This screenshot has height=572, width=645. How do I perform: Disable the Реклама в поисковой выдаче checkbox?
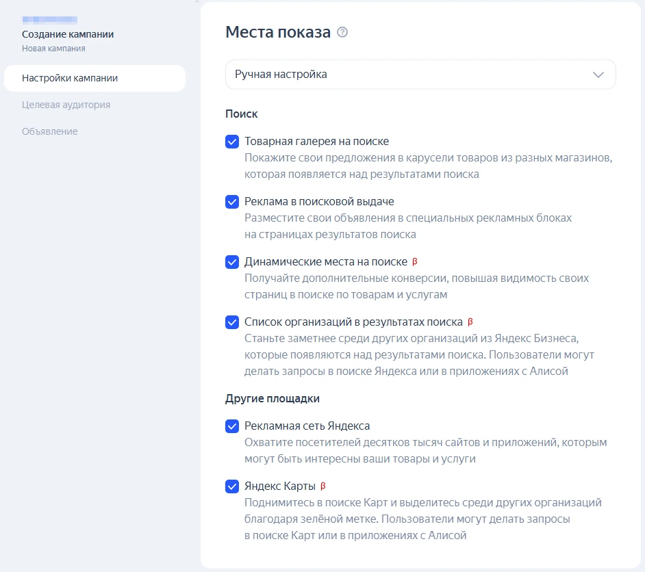point(232,202)
